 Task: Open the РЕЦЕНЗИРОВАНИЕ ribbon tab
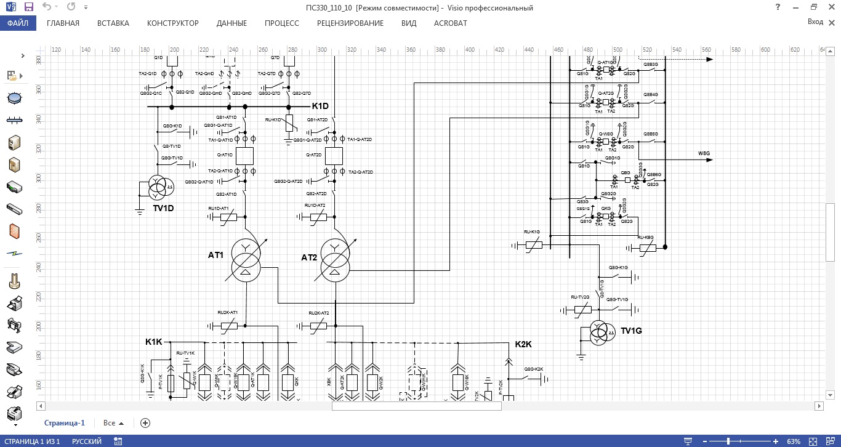click(350, 23)
